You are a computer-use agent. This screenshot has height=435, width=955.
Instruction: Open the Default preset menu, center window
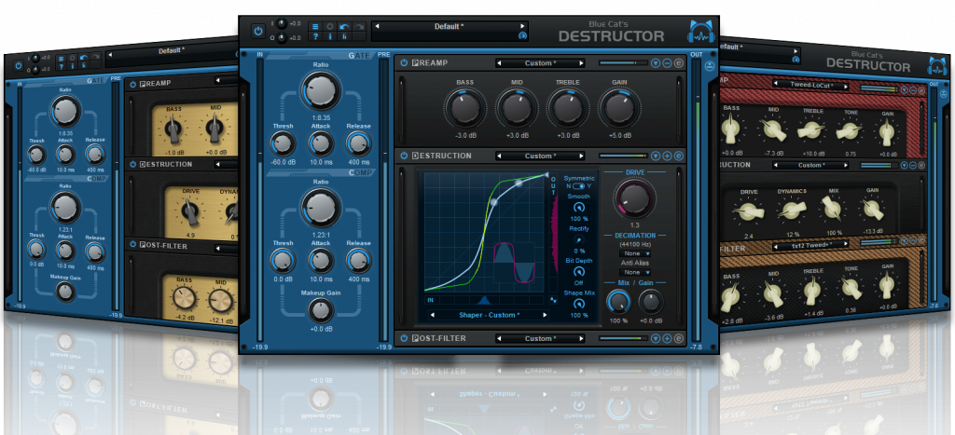click(x=450, y=26)
